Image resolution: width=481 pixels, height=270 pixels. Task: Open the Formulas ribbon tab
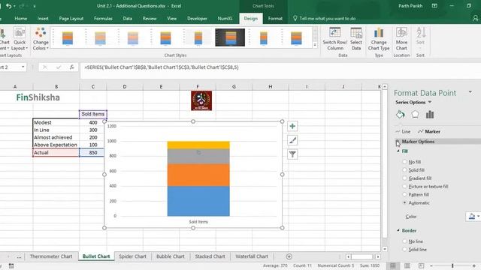coord(103,18)
